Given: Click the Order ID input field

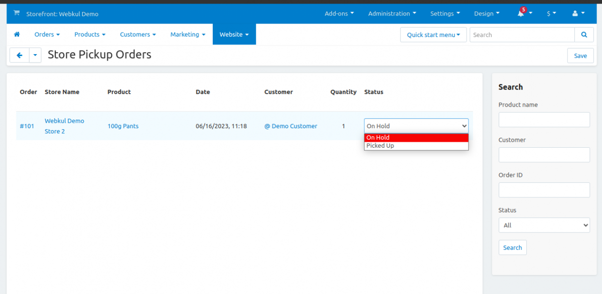Looking at the screenshot, I should click(x=544, y=190).
